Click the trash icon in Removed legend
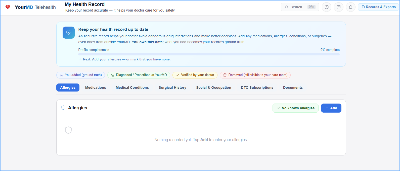Image resolution: width=400 pixels, height=171 pixels. (x=225, y=75)
